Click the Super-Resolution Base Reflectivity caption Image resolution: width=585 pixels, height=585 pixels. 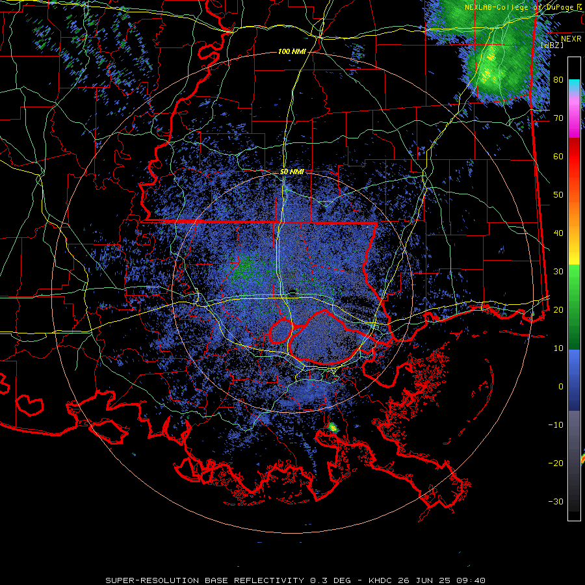coord(295,580)
